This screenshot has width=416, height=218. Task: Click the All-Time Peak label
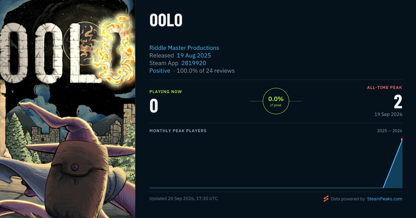[385, 88]
